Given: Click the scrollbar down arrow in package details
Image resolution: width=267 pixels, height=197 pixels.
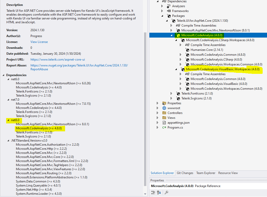Looking at the screenshot, I should 145,194.
